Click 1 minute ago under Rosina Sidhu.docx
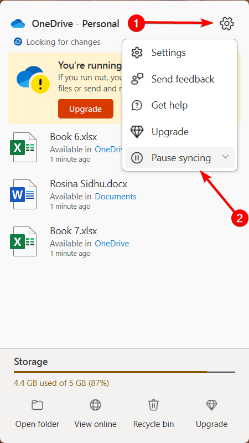Screen dimensions: 249x443 coord(70,207)
